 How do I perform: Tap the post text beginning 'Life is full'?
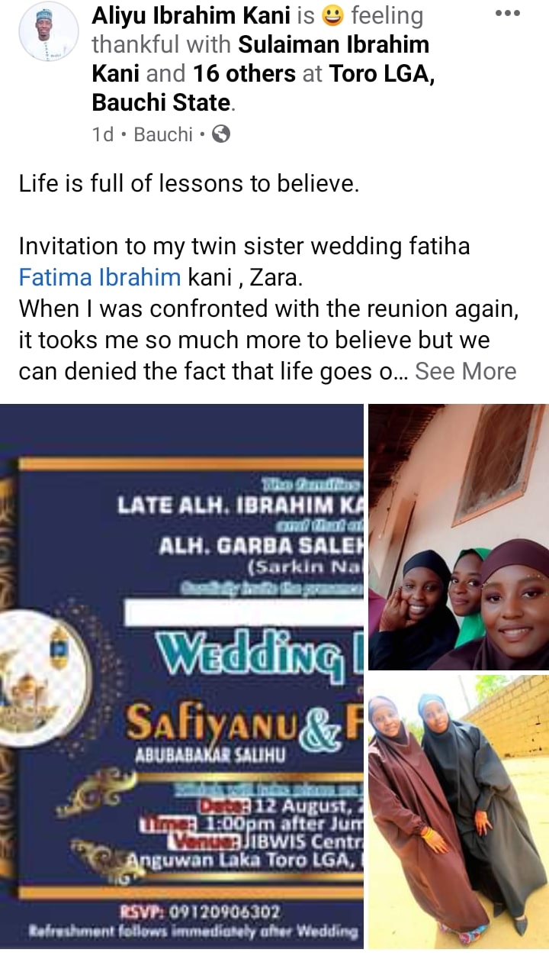pyautogui.click(x=188, y=184)
